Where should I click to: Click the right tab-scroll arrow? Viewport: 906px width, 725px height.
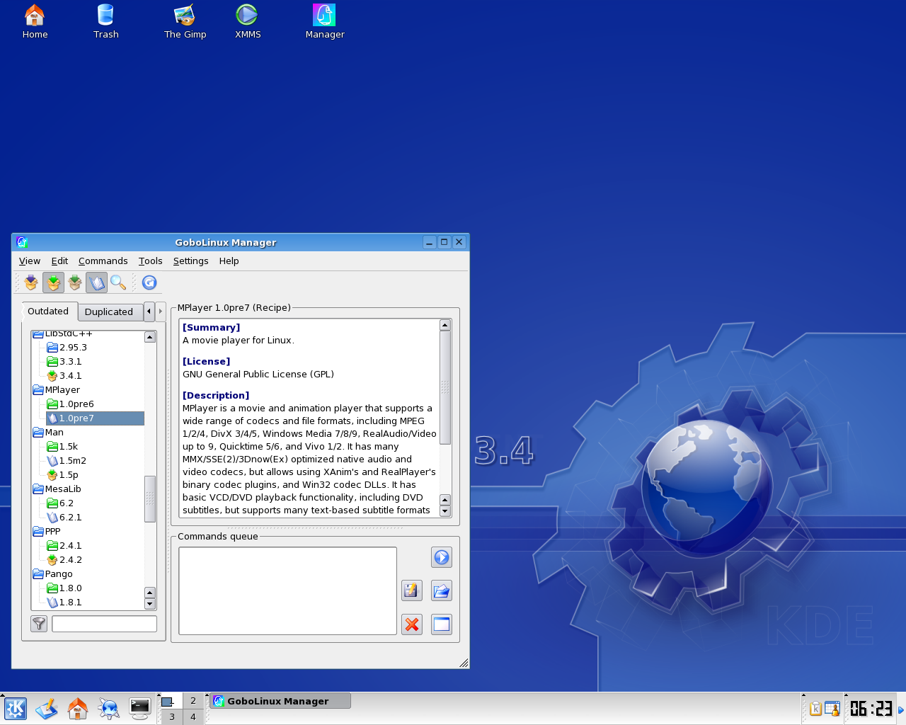tap(161, 312)
